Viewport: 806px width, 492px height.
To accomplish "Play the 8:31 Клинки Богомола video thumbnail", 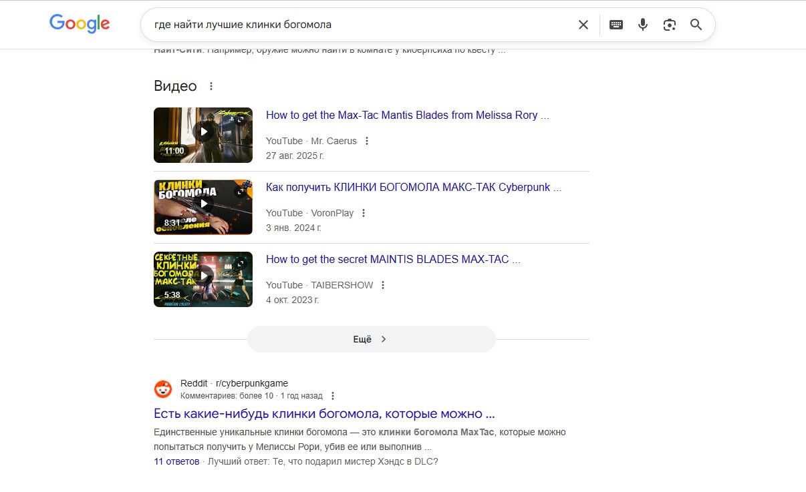I will click(203, 207).
